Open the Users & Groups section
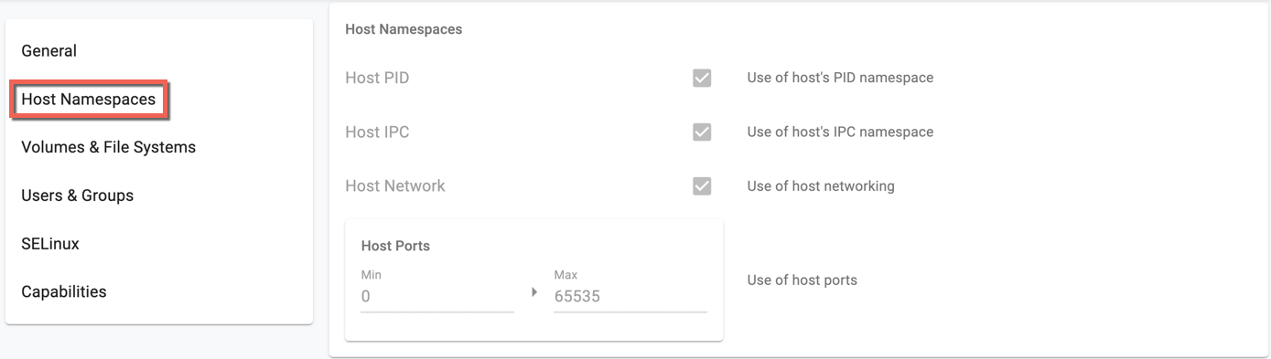1271x359 pixels. [78, 195]
